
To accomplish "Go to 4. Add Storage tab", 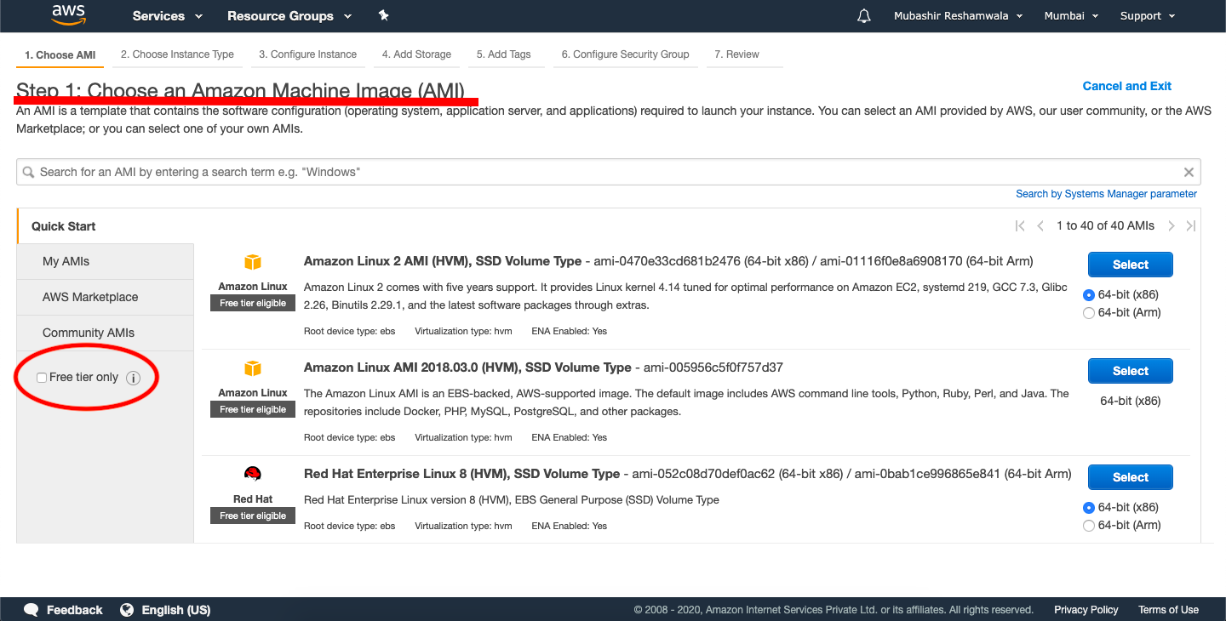I will pos(416,54).
